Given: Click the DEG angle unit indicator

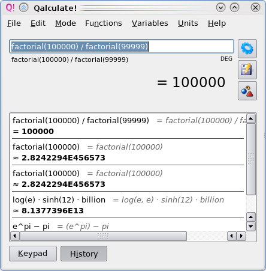Looking at the screenshot, I should pos(226,59).
